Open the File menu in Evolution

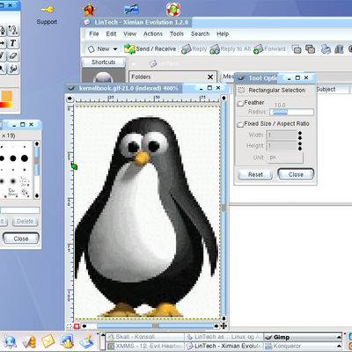pos(94,34)
